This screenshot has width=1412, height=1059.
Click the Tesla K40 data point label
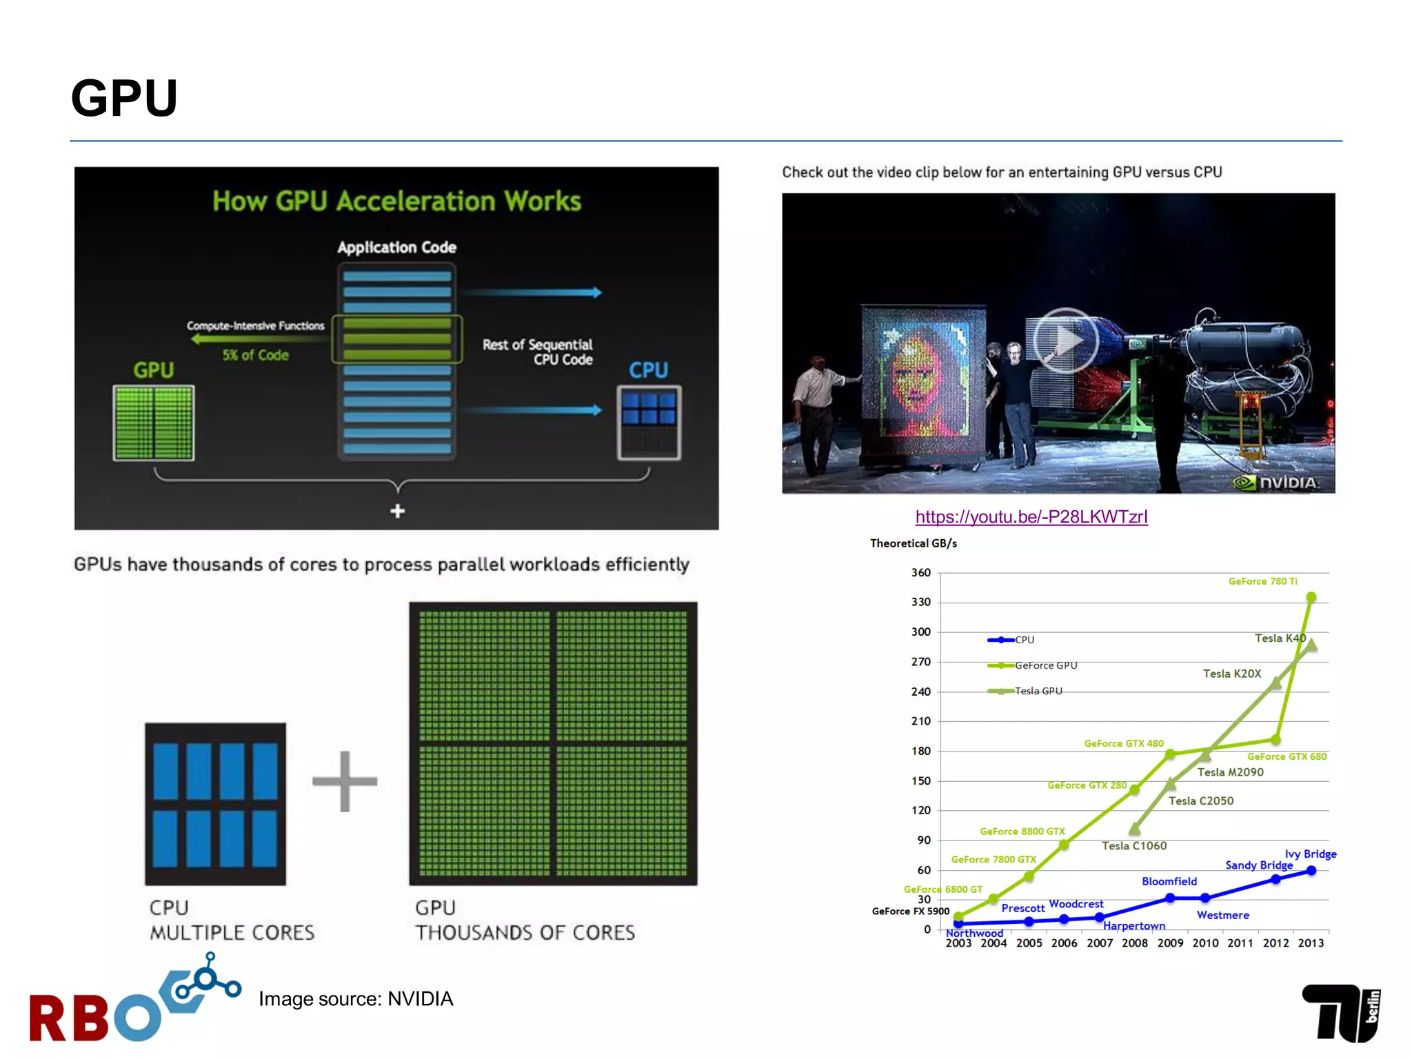point(1279,638)
